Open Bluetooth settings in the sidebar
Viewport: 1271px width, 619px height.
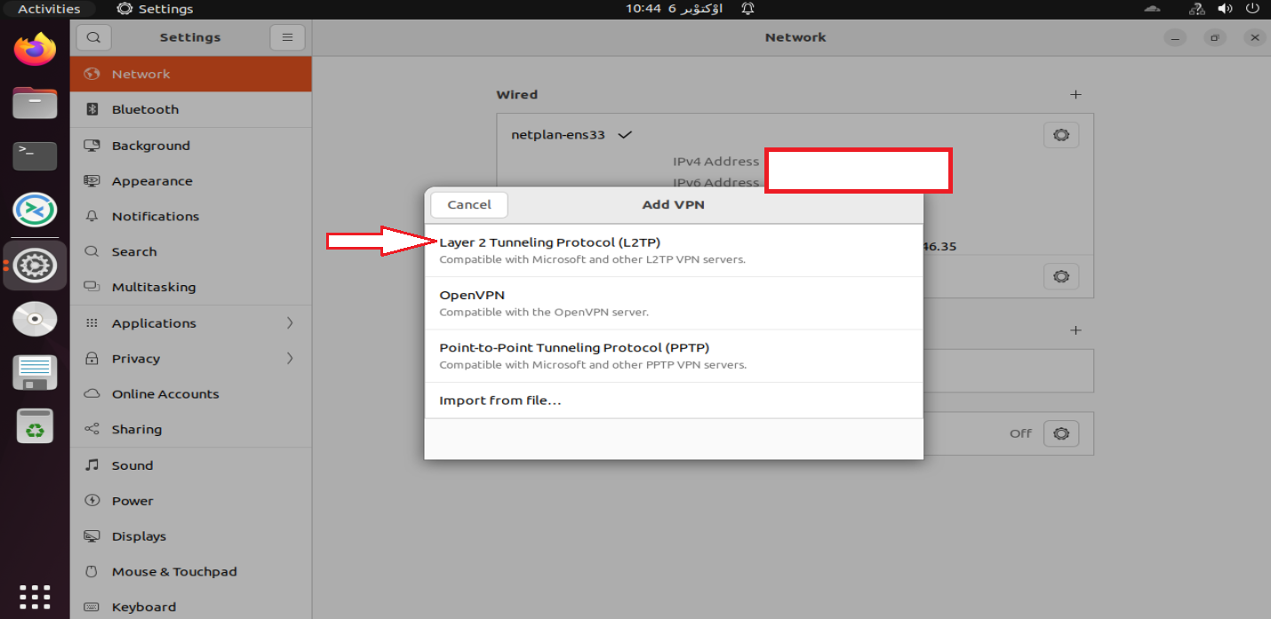click(145, 109)
